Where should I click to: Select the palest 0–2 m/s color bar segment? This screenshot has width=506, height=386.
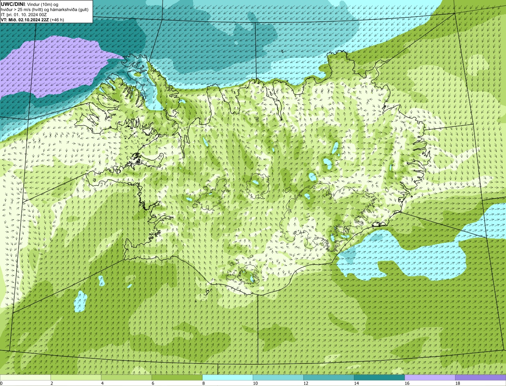(x=25, y=377)
